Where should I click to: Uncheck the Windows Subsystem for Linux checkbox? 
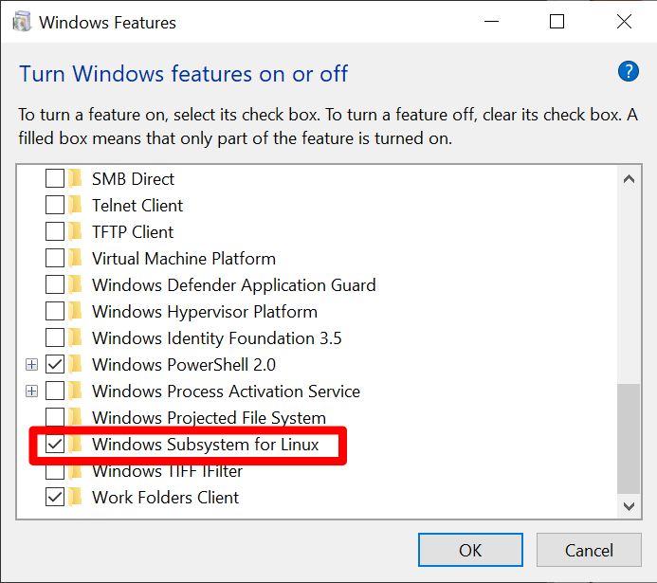click(x=55, y=445)
